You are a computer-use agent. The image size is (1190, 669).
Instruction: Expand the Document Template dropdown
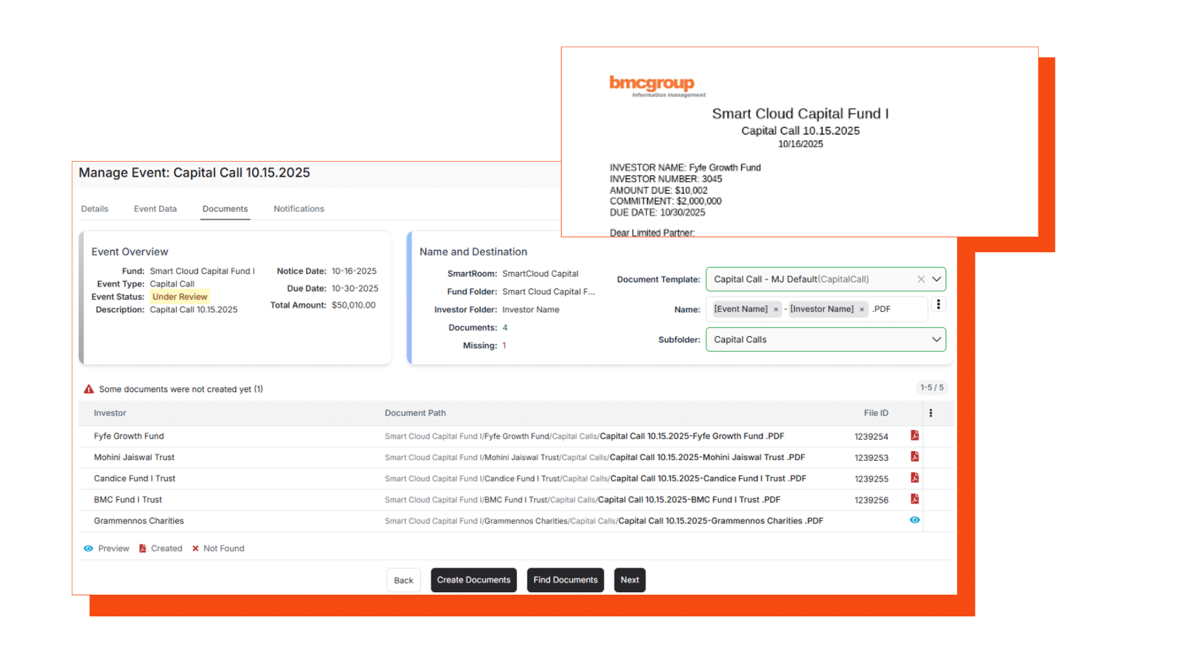pyautogui.click(x=937, y=279)
